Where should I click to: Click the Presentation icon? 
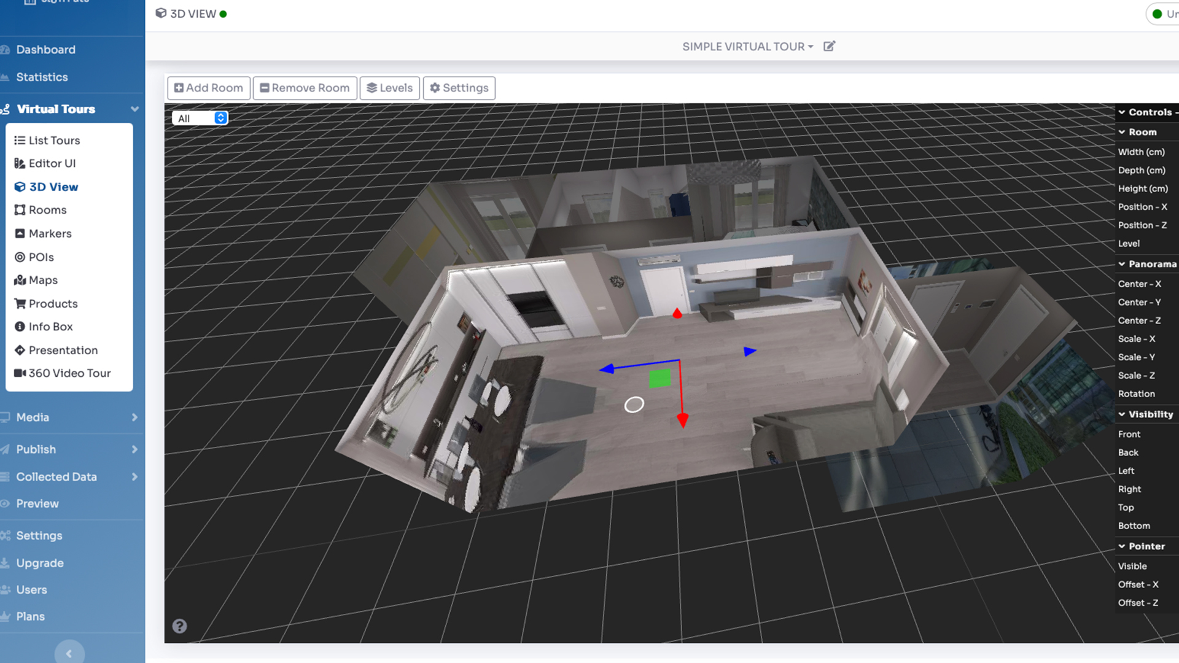tap(20, 350)
